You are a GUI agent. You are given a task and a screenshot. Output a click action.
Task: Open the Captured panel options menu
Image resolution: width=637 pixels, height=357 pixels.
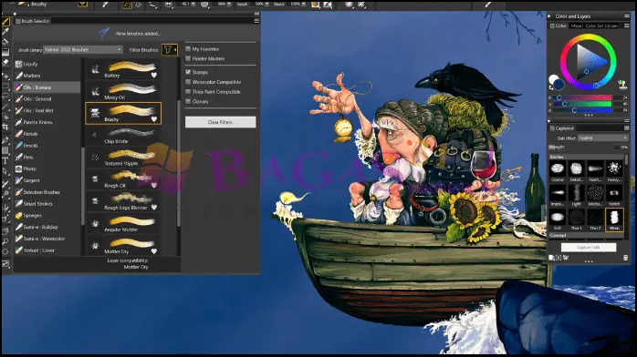tap(626, 128)
